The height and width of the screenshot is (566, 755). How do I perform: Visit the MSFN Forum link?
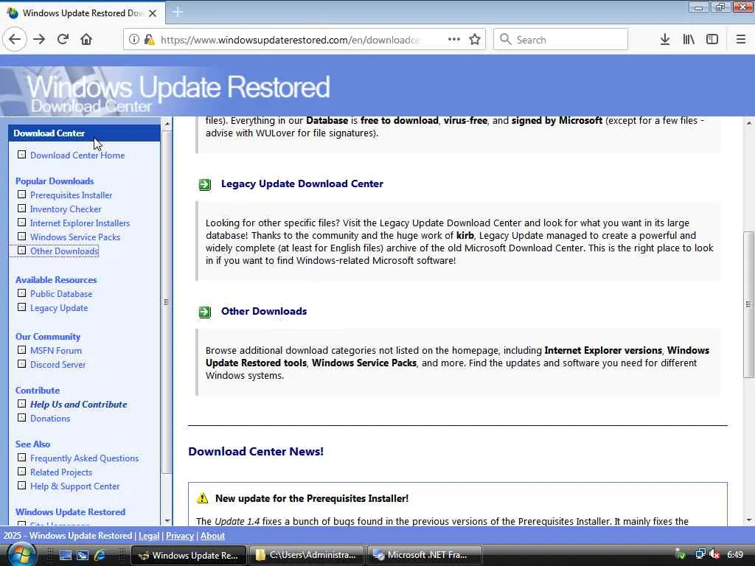click(56, 351)
